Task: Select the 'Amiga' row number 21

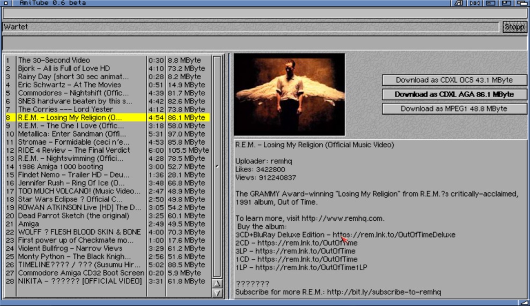Action: click(x=107, y=224)
